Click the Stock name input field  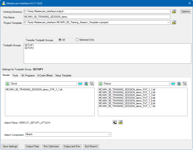coord(44,84)
